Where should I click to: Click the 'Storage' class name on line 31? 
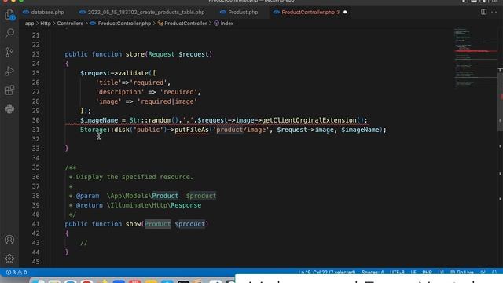[x=94, y=130]
